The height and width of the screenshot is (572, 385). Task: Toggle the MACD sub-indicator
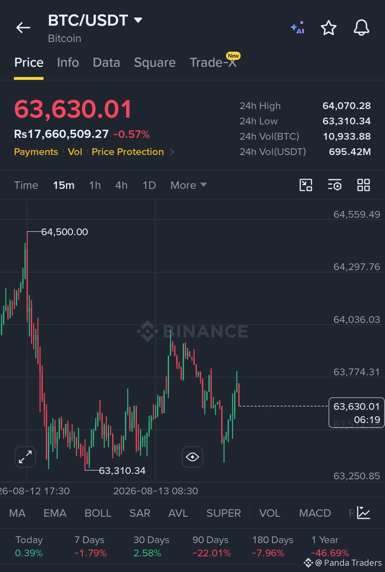pos(315,513)
